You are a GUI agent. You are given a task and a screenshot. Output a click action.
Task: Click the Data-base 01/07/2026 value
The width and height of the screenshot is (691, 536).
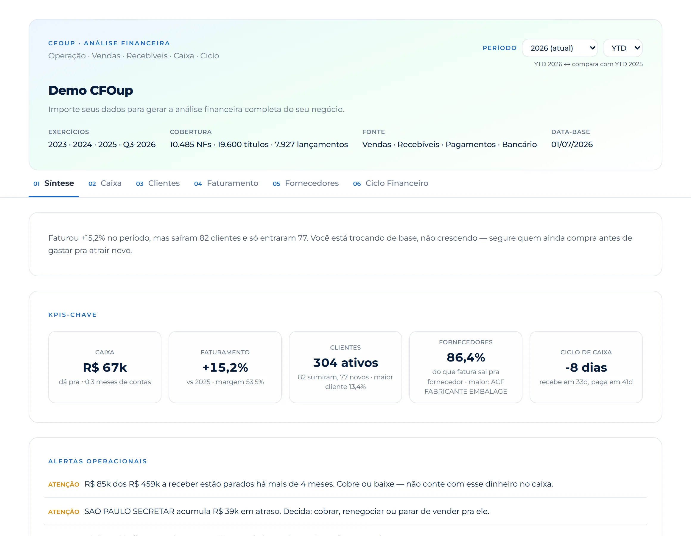click(572, 145)
